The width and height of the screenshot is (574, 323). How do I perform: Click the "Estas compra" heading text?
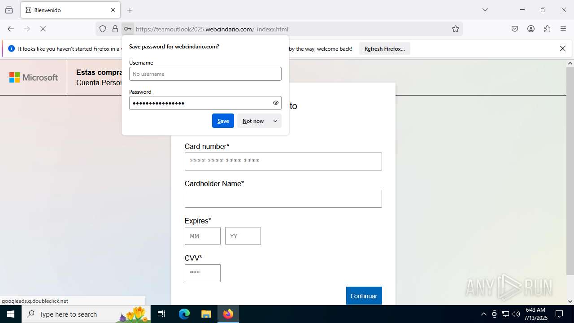pos(100,72)
